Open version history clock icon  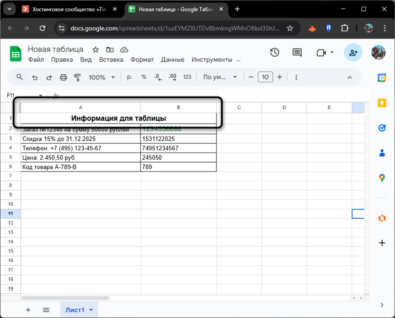pos(274,52)
